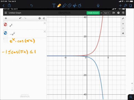Select the Text tool
Screen dimensions: 134x100
point(54,6)
